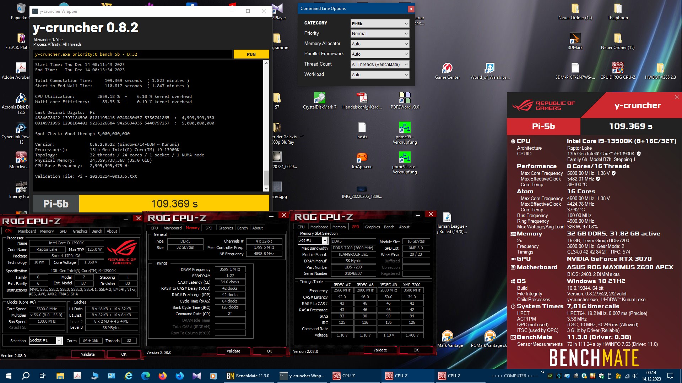Click Validate in CPU-Z processor window
Viewport: 682px width, 383px height.
click(x=88, y=354)
